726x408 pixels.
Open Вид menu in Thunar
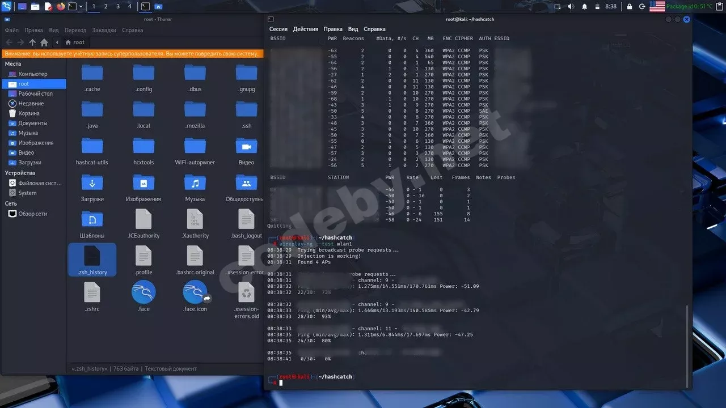(x=54, y=30)
